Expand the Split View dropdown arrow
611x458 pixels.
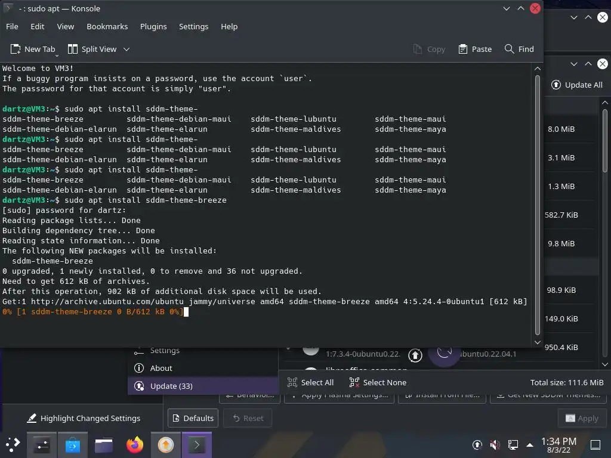(126, 49)
